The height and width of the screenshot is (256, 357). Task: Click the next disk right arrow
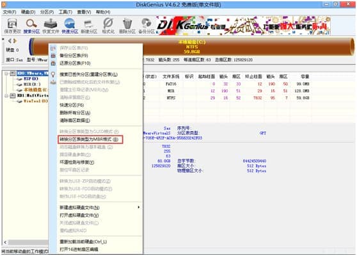click(15, 41)
